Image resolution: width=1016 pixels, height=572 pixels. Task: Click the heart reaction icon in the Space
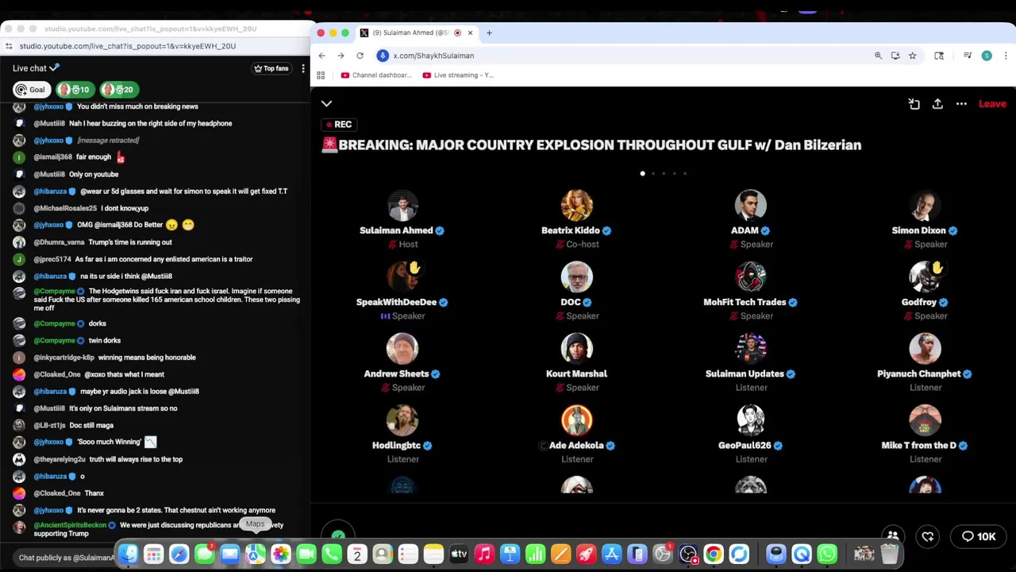click(x=928, y=536)
